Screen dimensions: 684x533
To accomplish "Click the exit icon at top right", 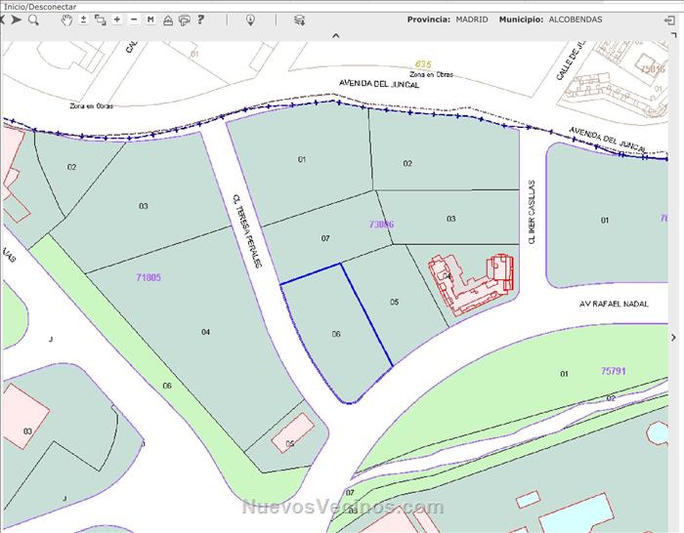I will pos(672,20).
